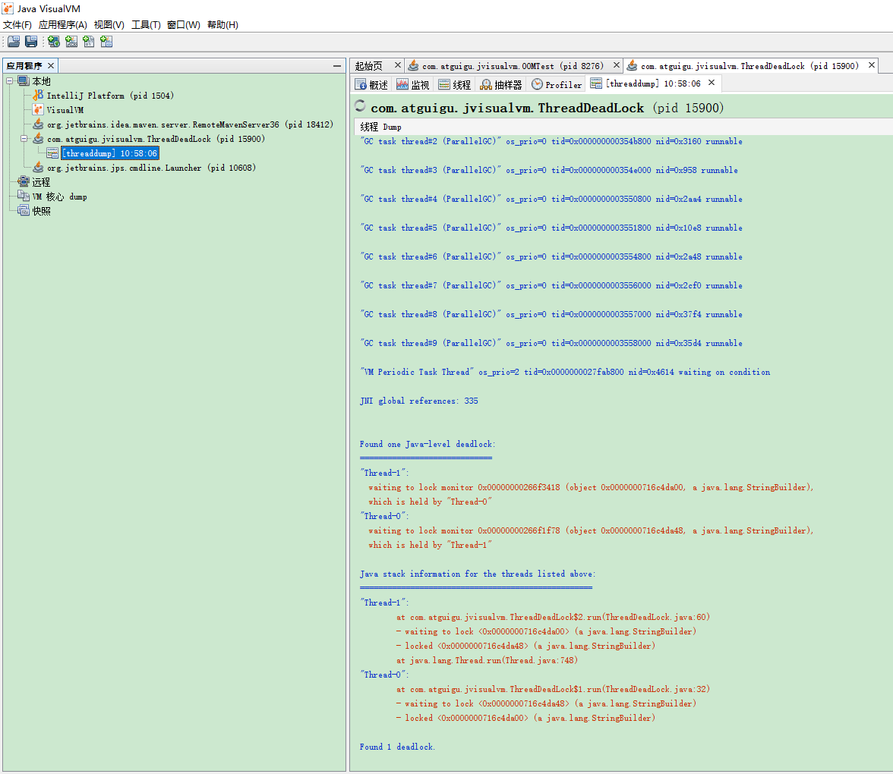Click the 'Found 1 deadlock.' line
893x774 pixels.
(x=397, y=747)
